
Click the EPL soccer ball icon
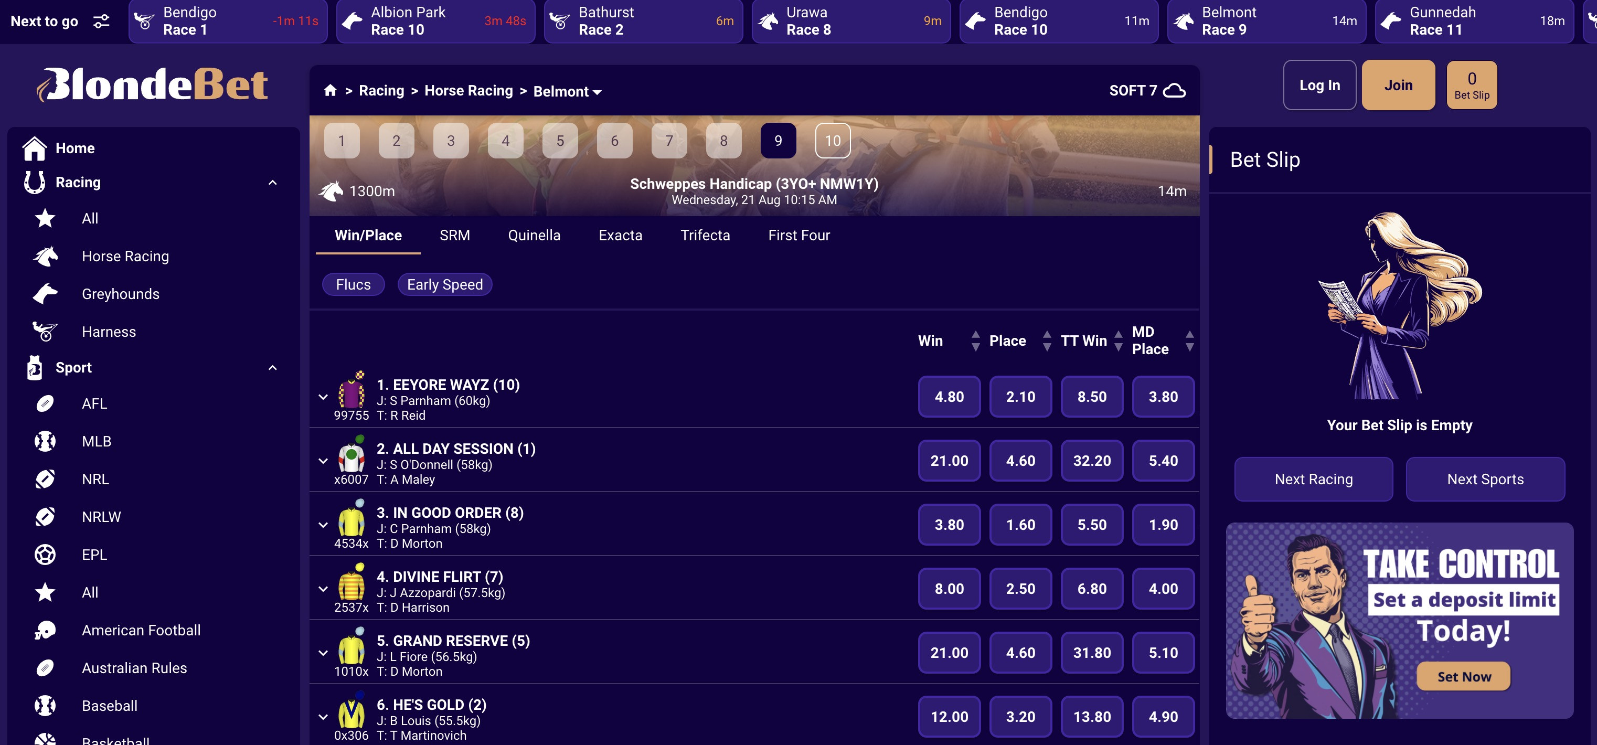point(45,555)
